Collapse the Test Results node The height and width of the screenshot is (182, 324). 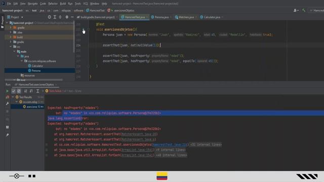(13, 97)
